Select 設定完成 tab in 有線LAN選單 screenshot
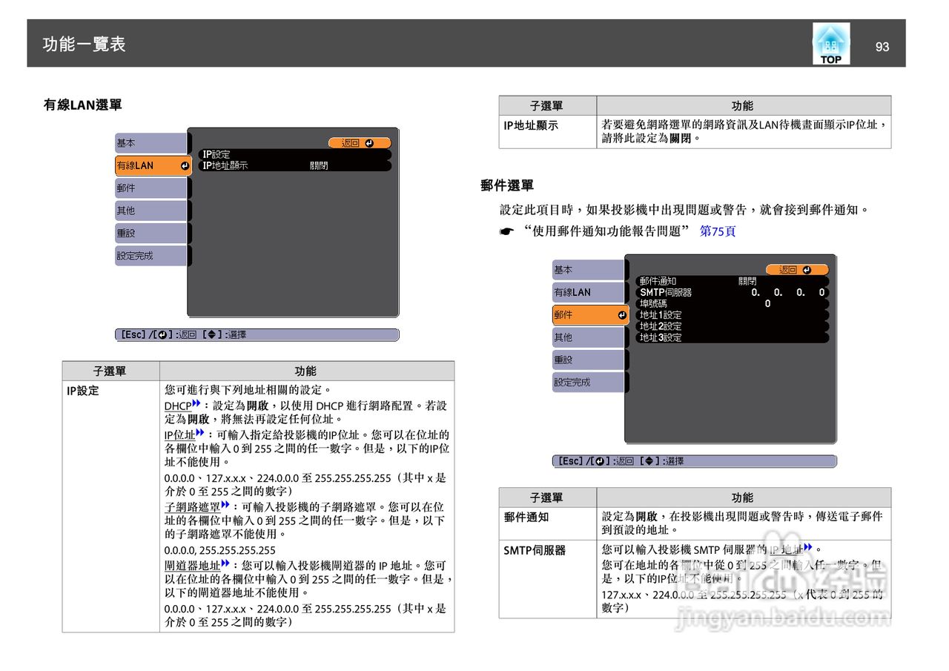Image resolution: width=949 pixels, height=671 pixels. 151,256
